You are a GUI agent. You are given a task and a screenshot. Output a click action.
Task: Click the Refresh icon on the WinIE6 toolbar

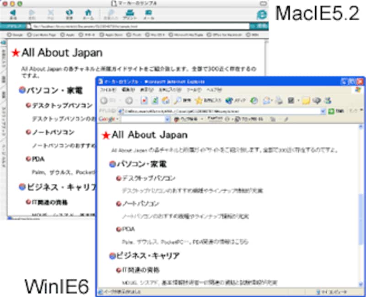click(154, 99)
